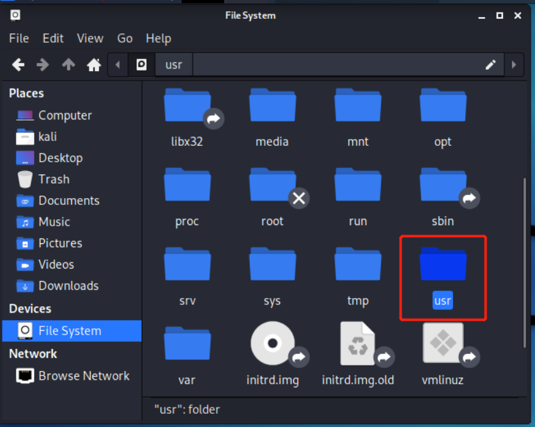
Task: Open the View menu
Action: tap(90, 38)
